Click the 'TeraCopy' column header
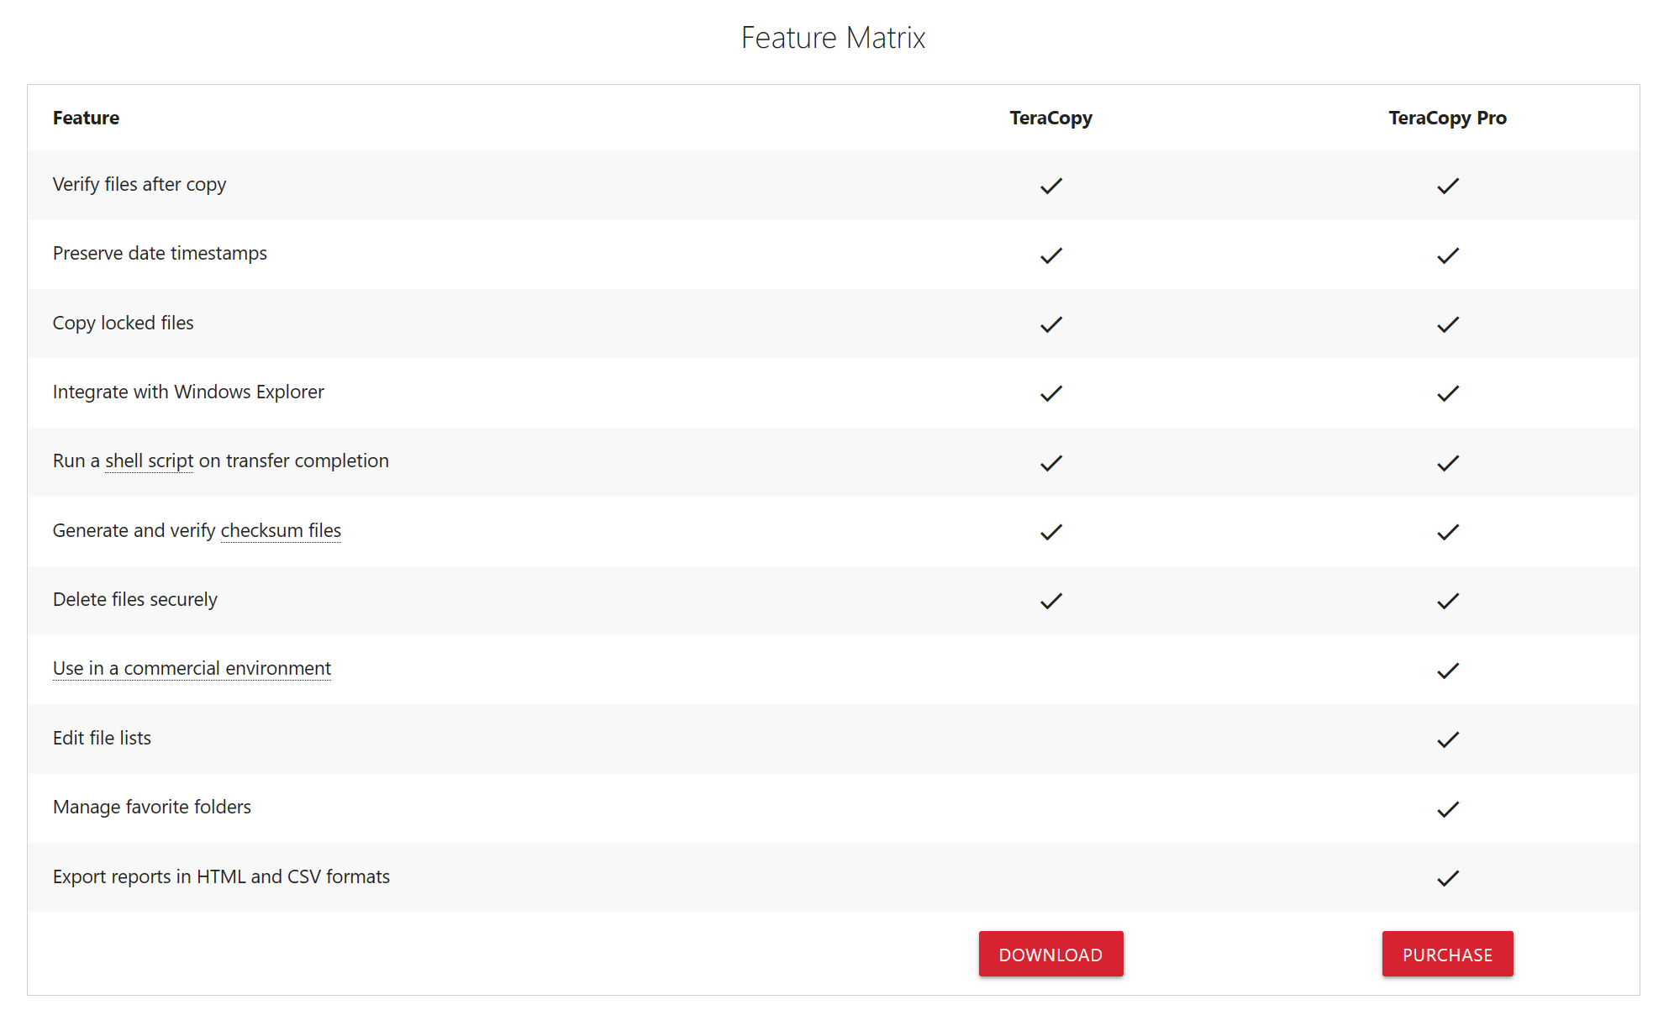The width and height of the screenshot is (1669, 1026). click(x=1050, y=118)
